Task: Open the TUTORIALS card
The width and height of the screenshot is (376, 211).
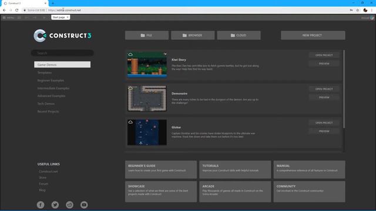Action: (x=235, y=169)
